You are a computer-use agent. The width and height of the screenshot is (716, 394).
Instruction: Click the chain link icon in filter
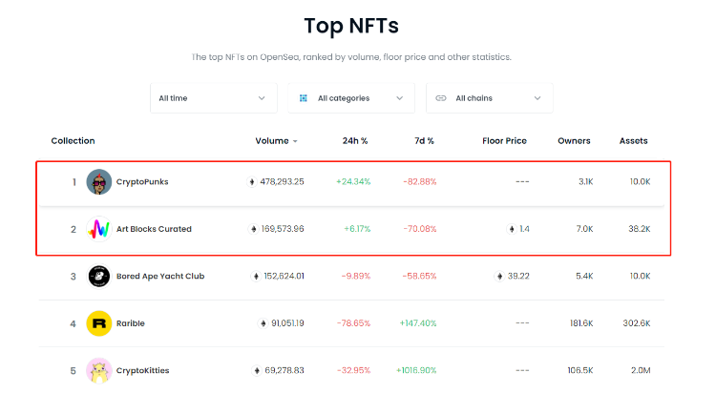pos(441,98)
